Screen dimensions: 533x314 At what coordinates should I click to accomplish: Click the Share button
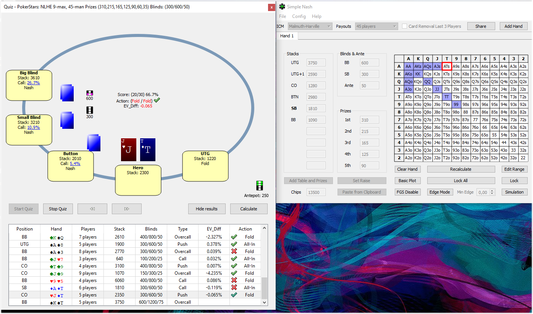point(481,26)
